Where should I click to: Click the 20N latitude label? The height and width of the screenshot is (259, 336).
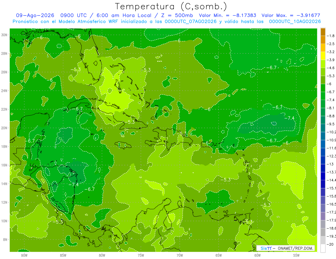point(4,128)
